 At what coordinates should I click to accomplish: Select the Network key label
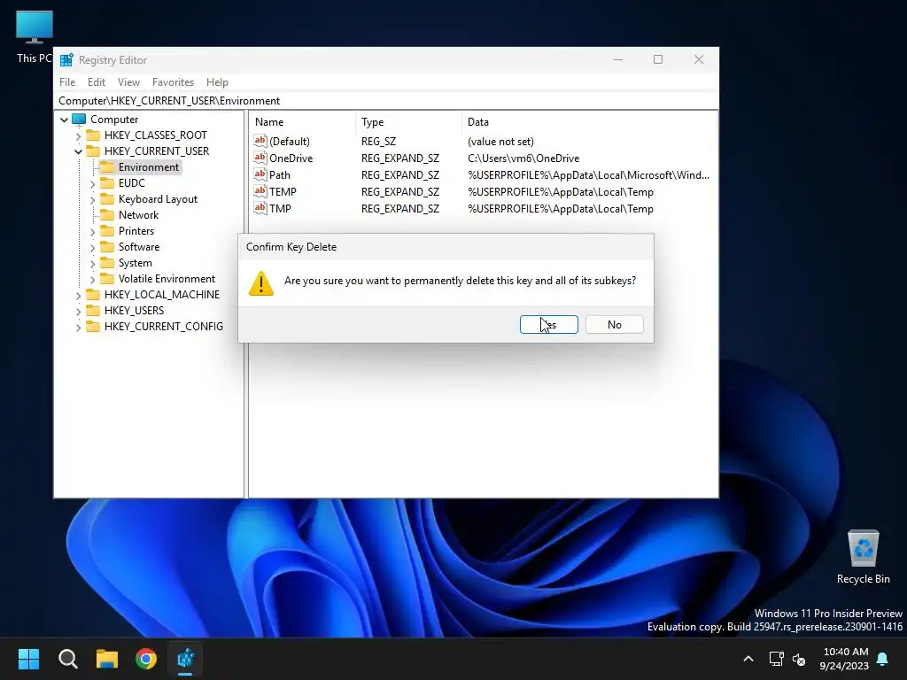click(x=138, y=215)
